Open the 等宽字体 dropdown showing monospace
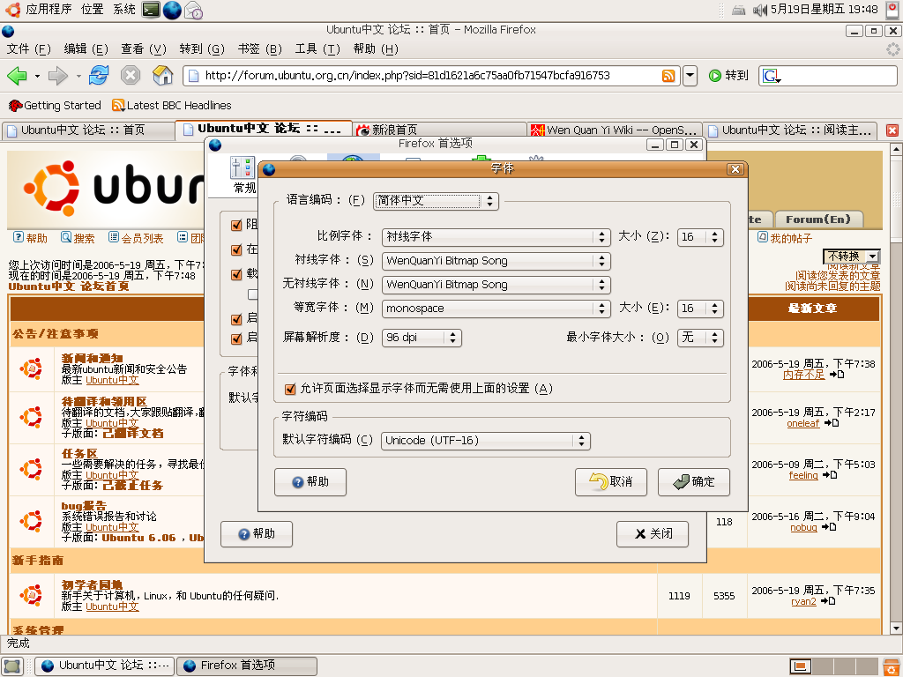The height and width of the screenshot is (677, 903). pyautogui.click(x=496, y=309)
